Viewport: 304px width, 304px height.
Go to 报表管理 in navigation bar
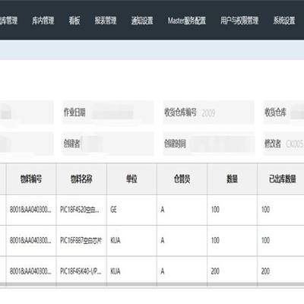tap(106, 21)
